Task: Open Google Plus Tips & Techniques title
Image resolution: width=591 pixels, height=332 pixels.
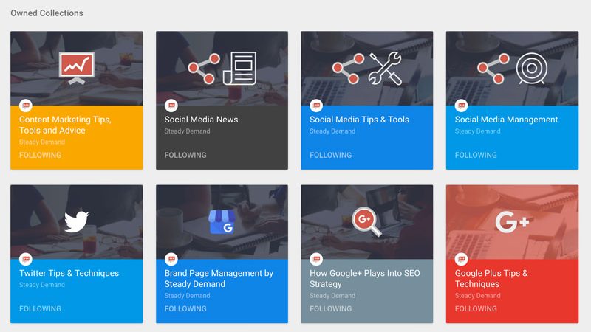Action: click(491, 279)
